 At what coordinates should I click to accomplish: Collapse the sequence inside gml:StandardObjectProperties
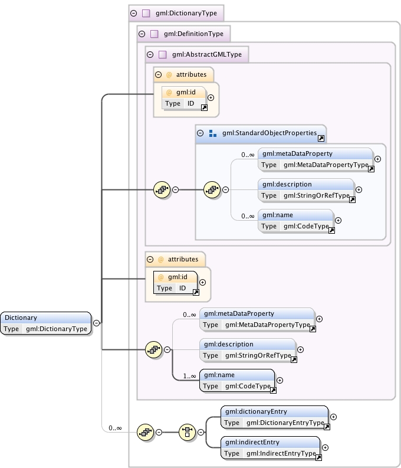coord(226,189)
